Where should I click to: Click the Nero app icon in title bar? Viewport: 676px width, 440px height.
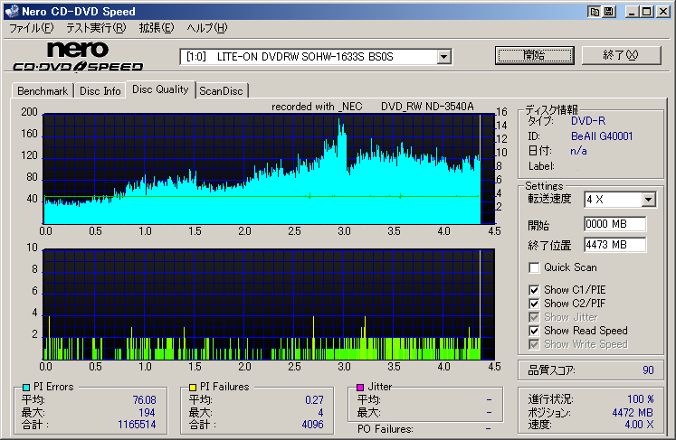tap(12, 11)
